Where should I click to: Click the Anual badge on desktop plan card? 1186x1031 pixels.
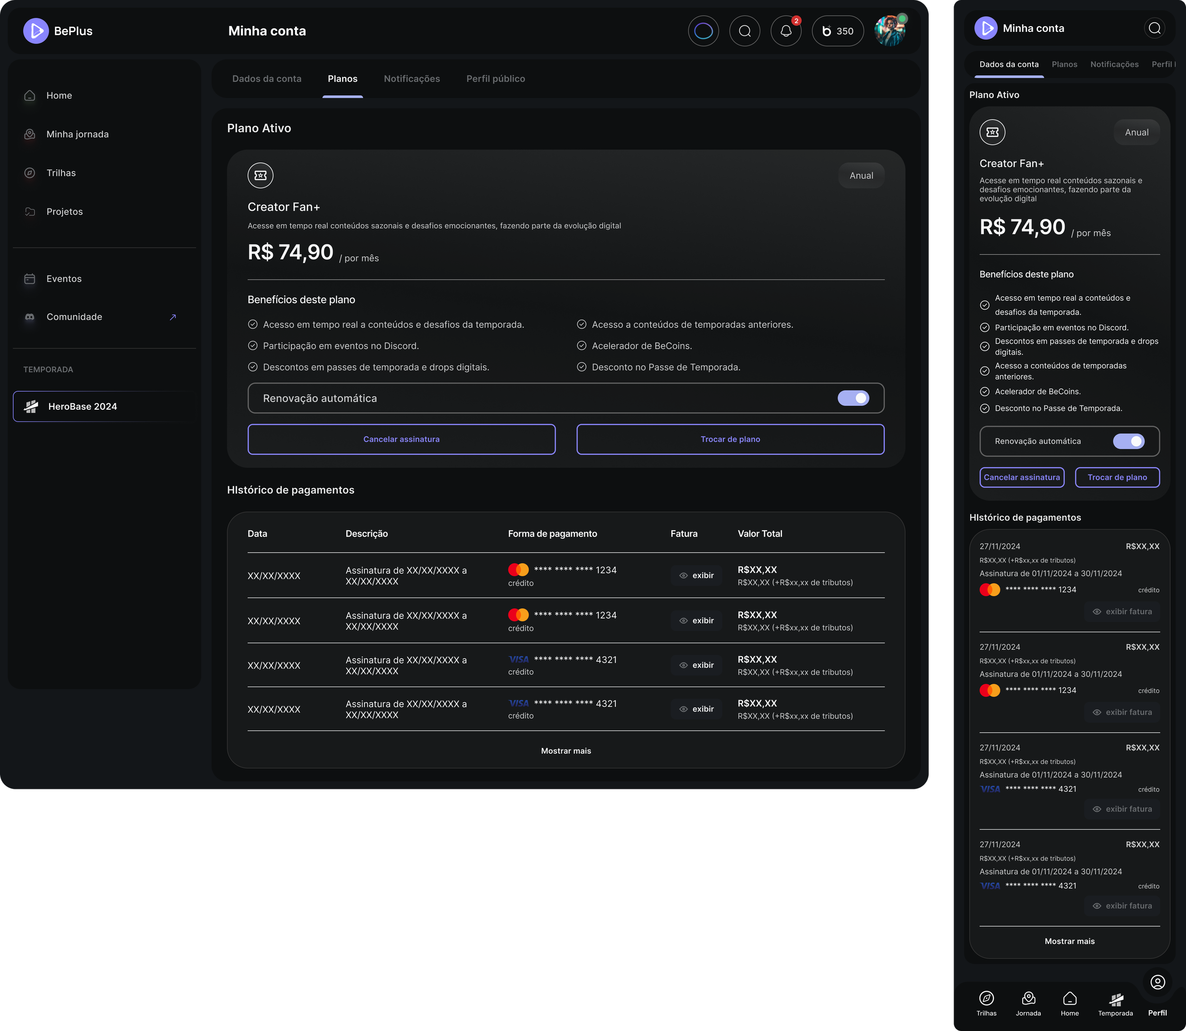861,176
